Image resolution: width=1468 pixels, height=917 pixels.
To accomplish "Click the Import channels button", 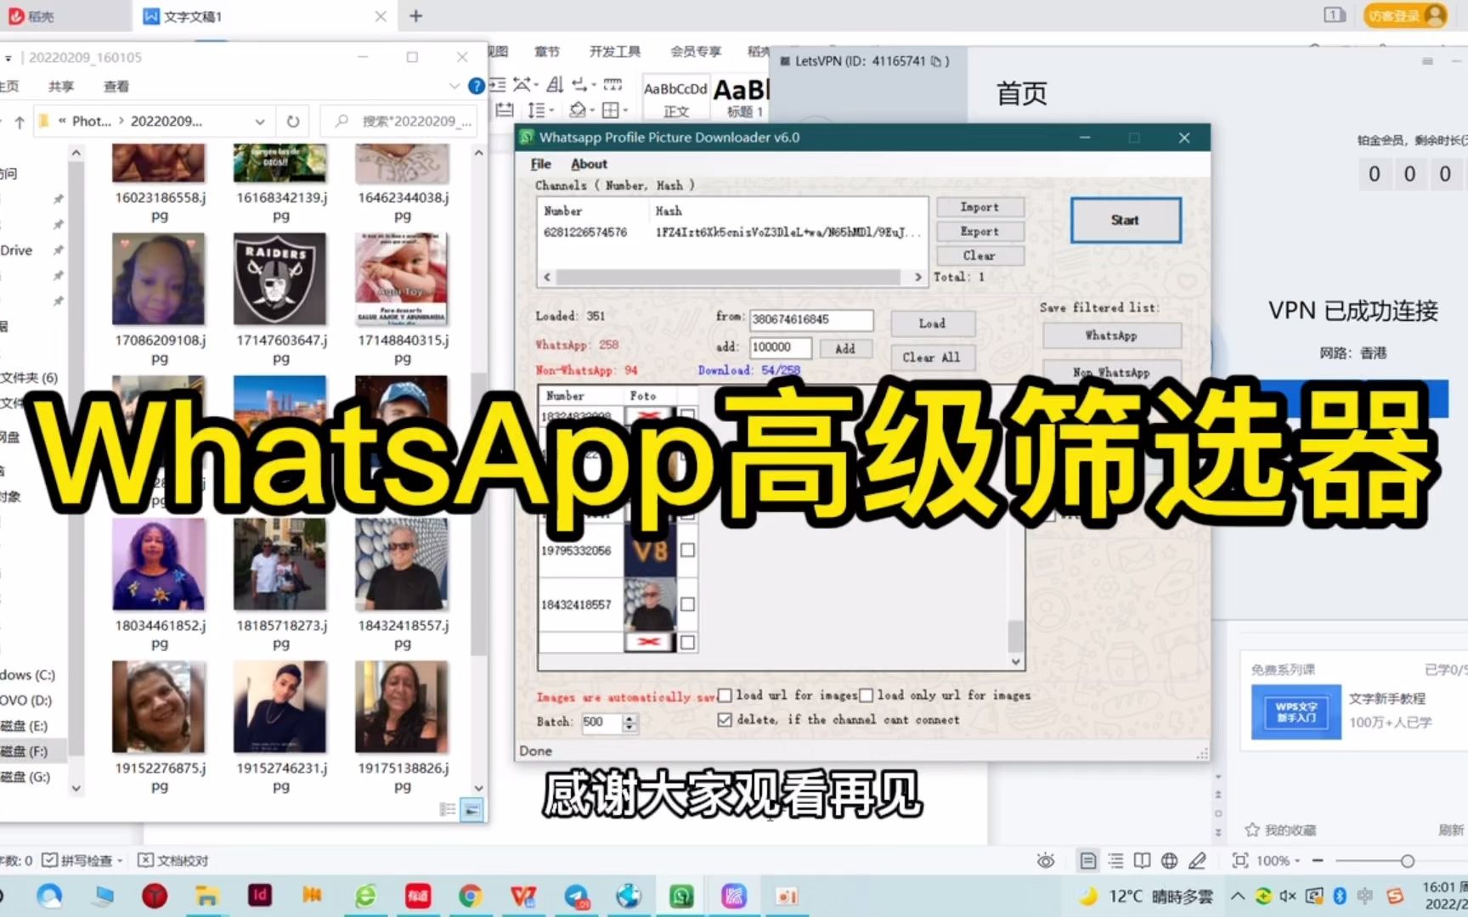I will point(980,207).
